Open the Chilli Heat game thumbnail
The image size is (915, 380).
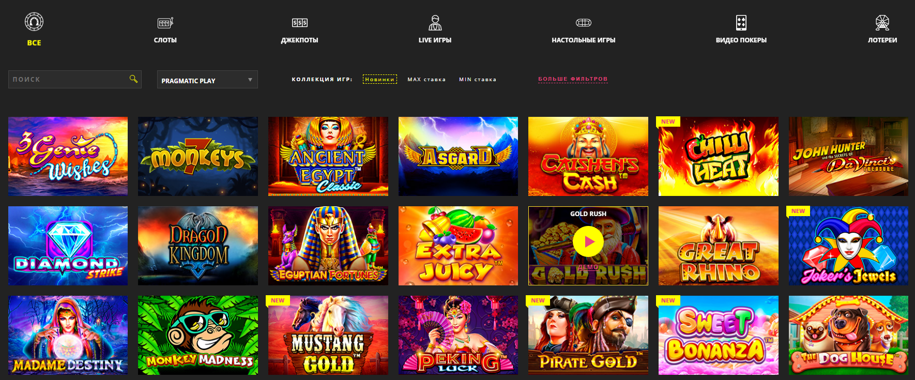point(719,156)
